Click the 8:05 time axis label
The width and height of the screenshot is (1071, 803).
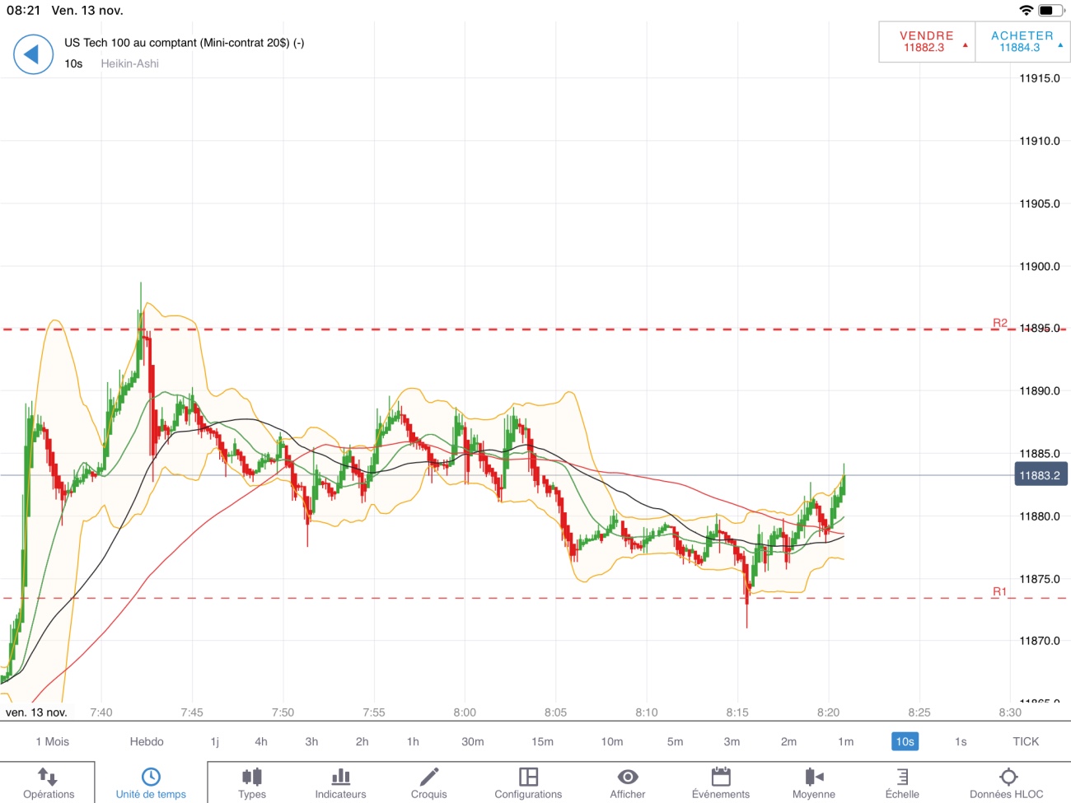click(555, 712)
